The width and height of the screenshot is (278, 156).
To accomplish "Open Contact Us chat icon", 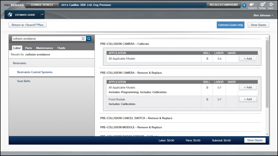I will tap(252, 5).
